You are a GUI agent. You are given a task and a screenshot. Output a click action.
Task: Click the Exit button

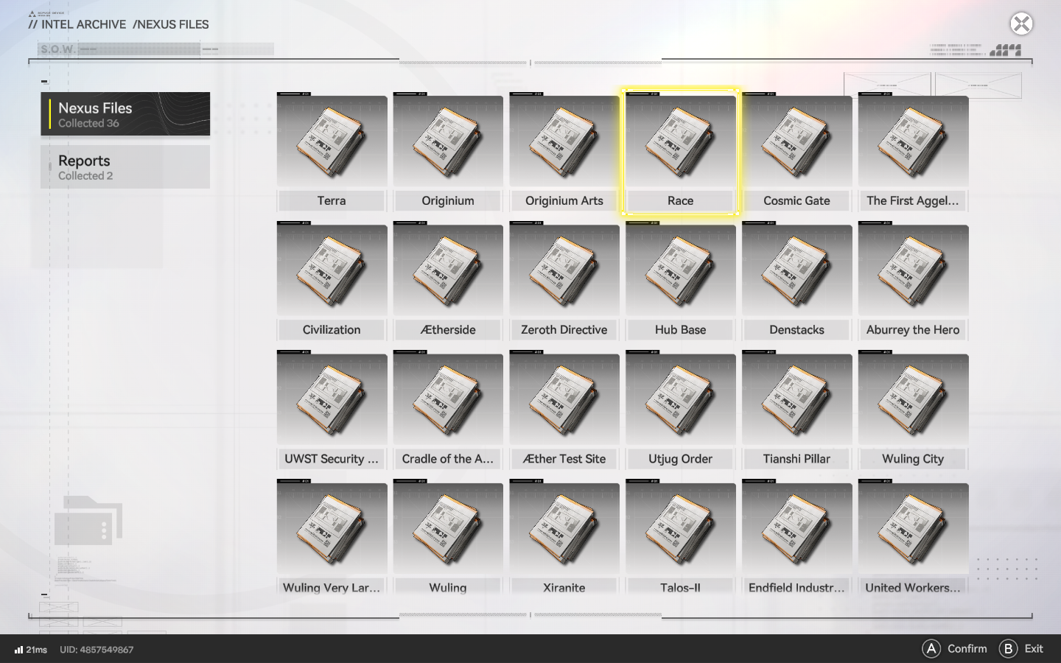click(1021, 649)
